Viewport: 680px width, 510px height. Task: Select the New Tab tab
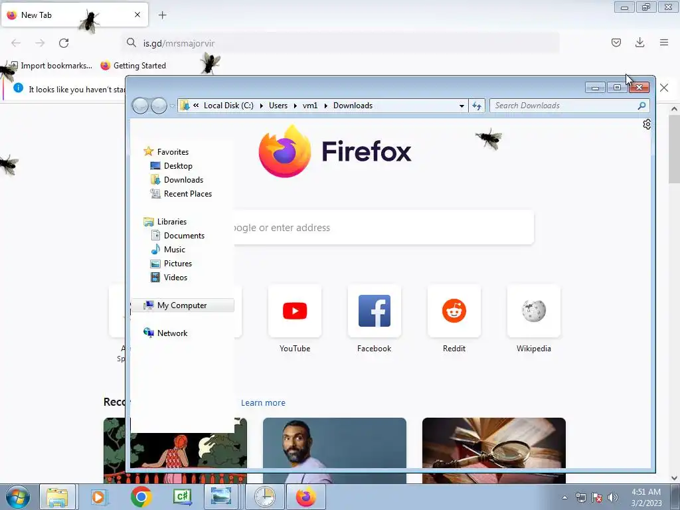(74, 15)
